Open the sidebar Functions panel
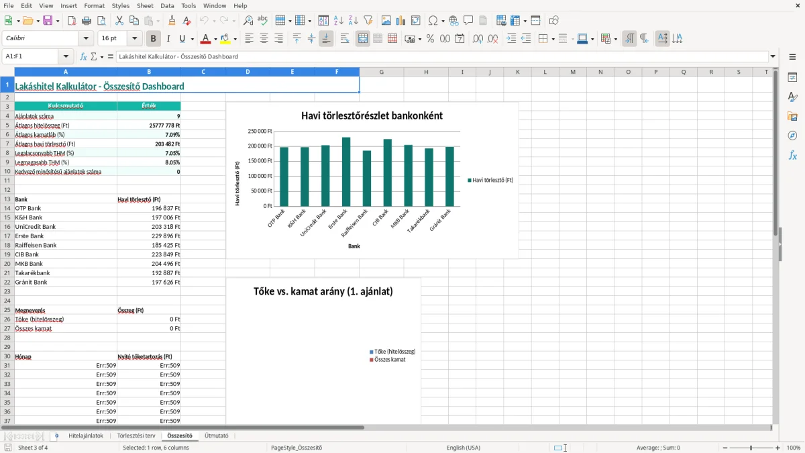This screenshot has height=453, width=805. [792, 155]
